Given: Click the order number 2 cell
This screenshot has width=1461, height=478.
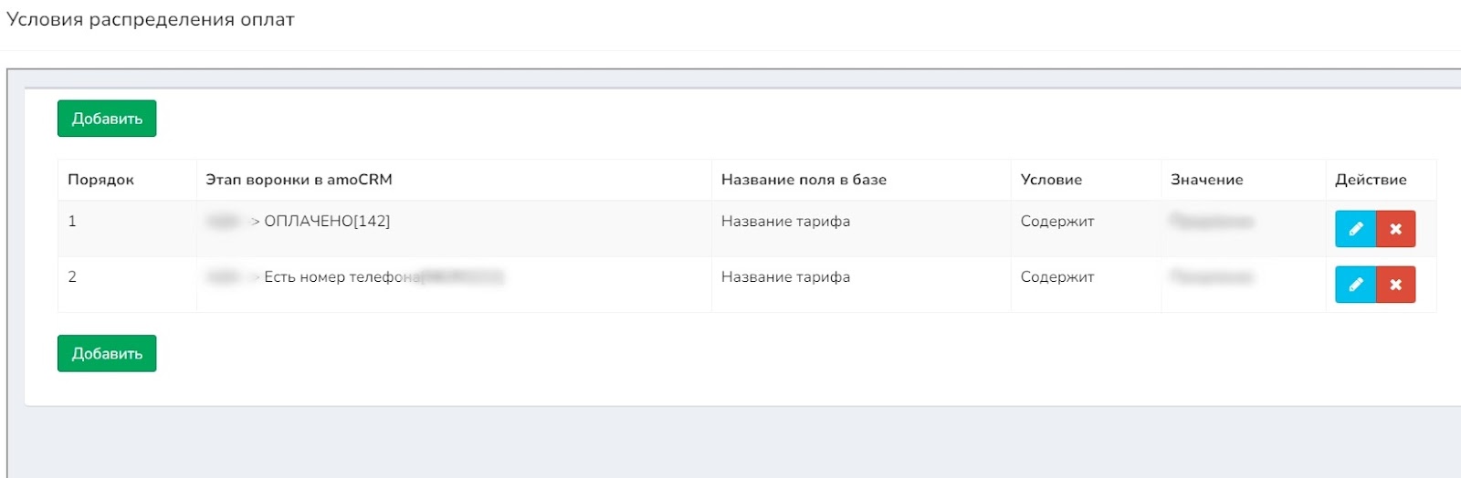Looking at the screenshot, I should (x=72, y=277).
